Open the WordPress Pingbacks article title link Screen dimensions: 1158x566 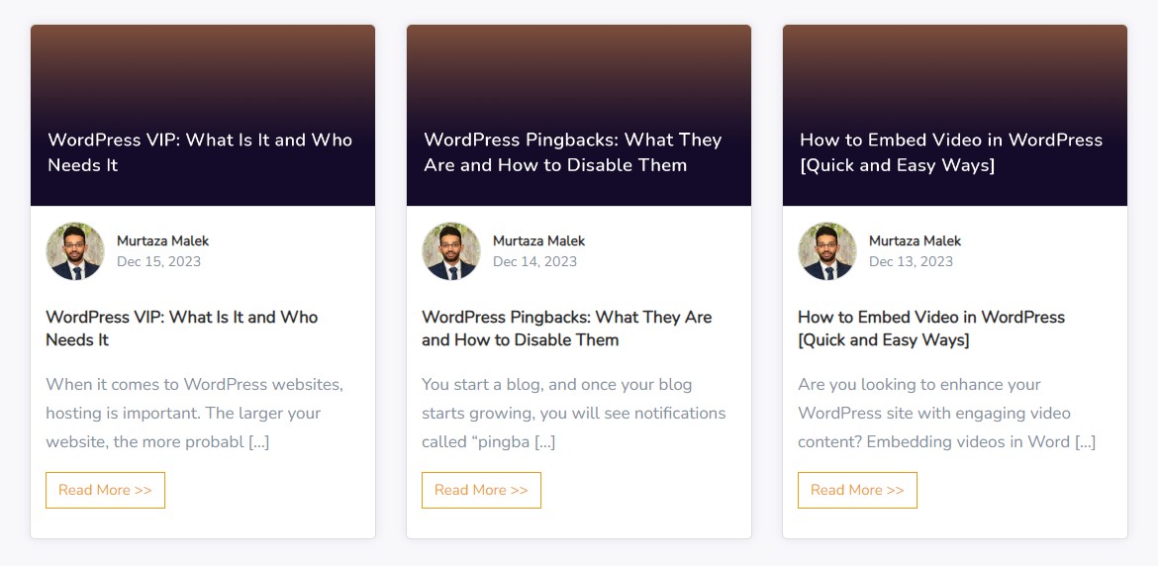(x=566, y=329)
